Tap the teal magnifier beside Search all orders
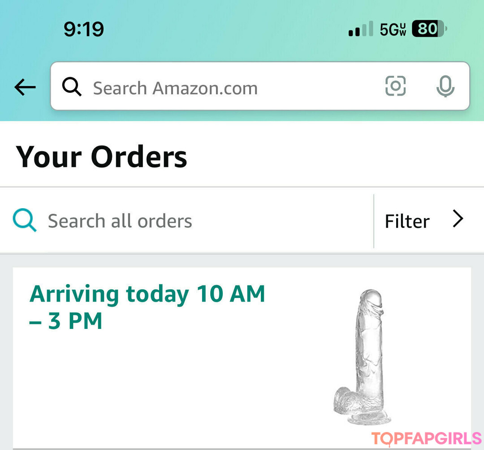484x450 pixels. [25, 221]
